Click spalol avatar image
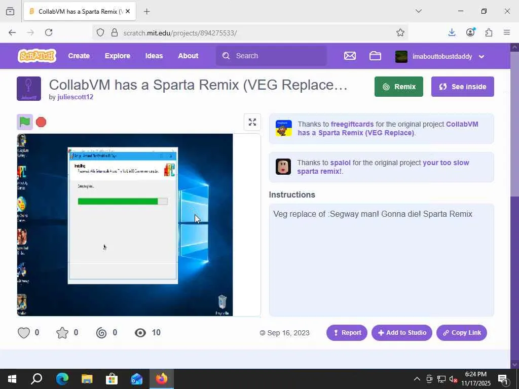The image size is (519, 389). click(283, 166)
